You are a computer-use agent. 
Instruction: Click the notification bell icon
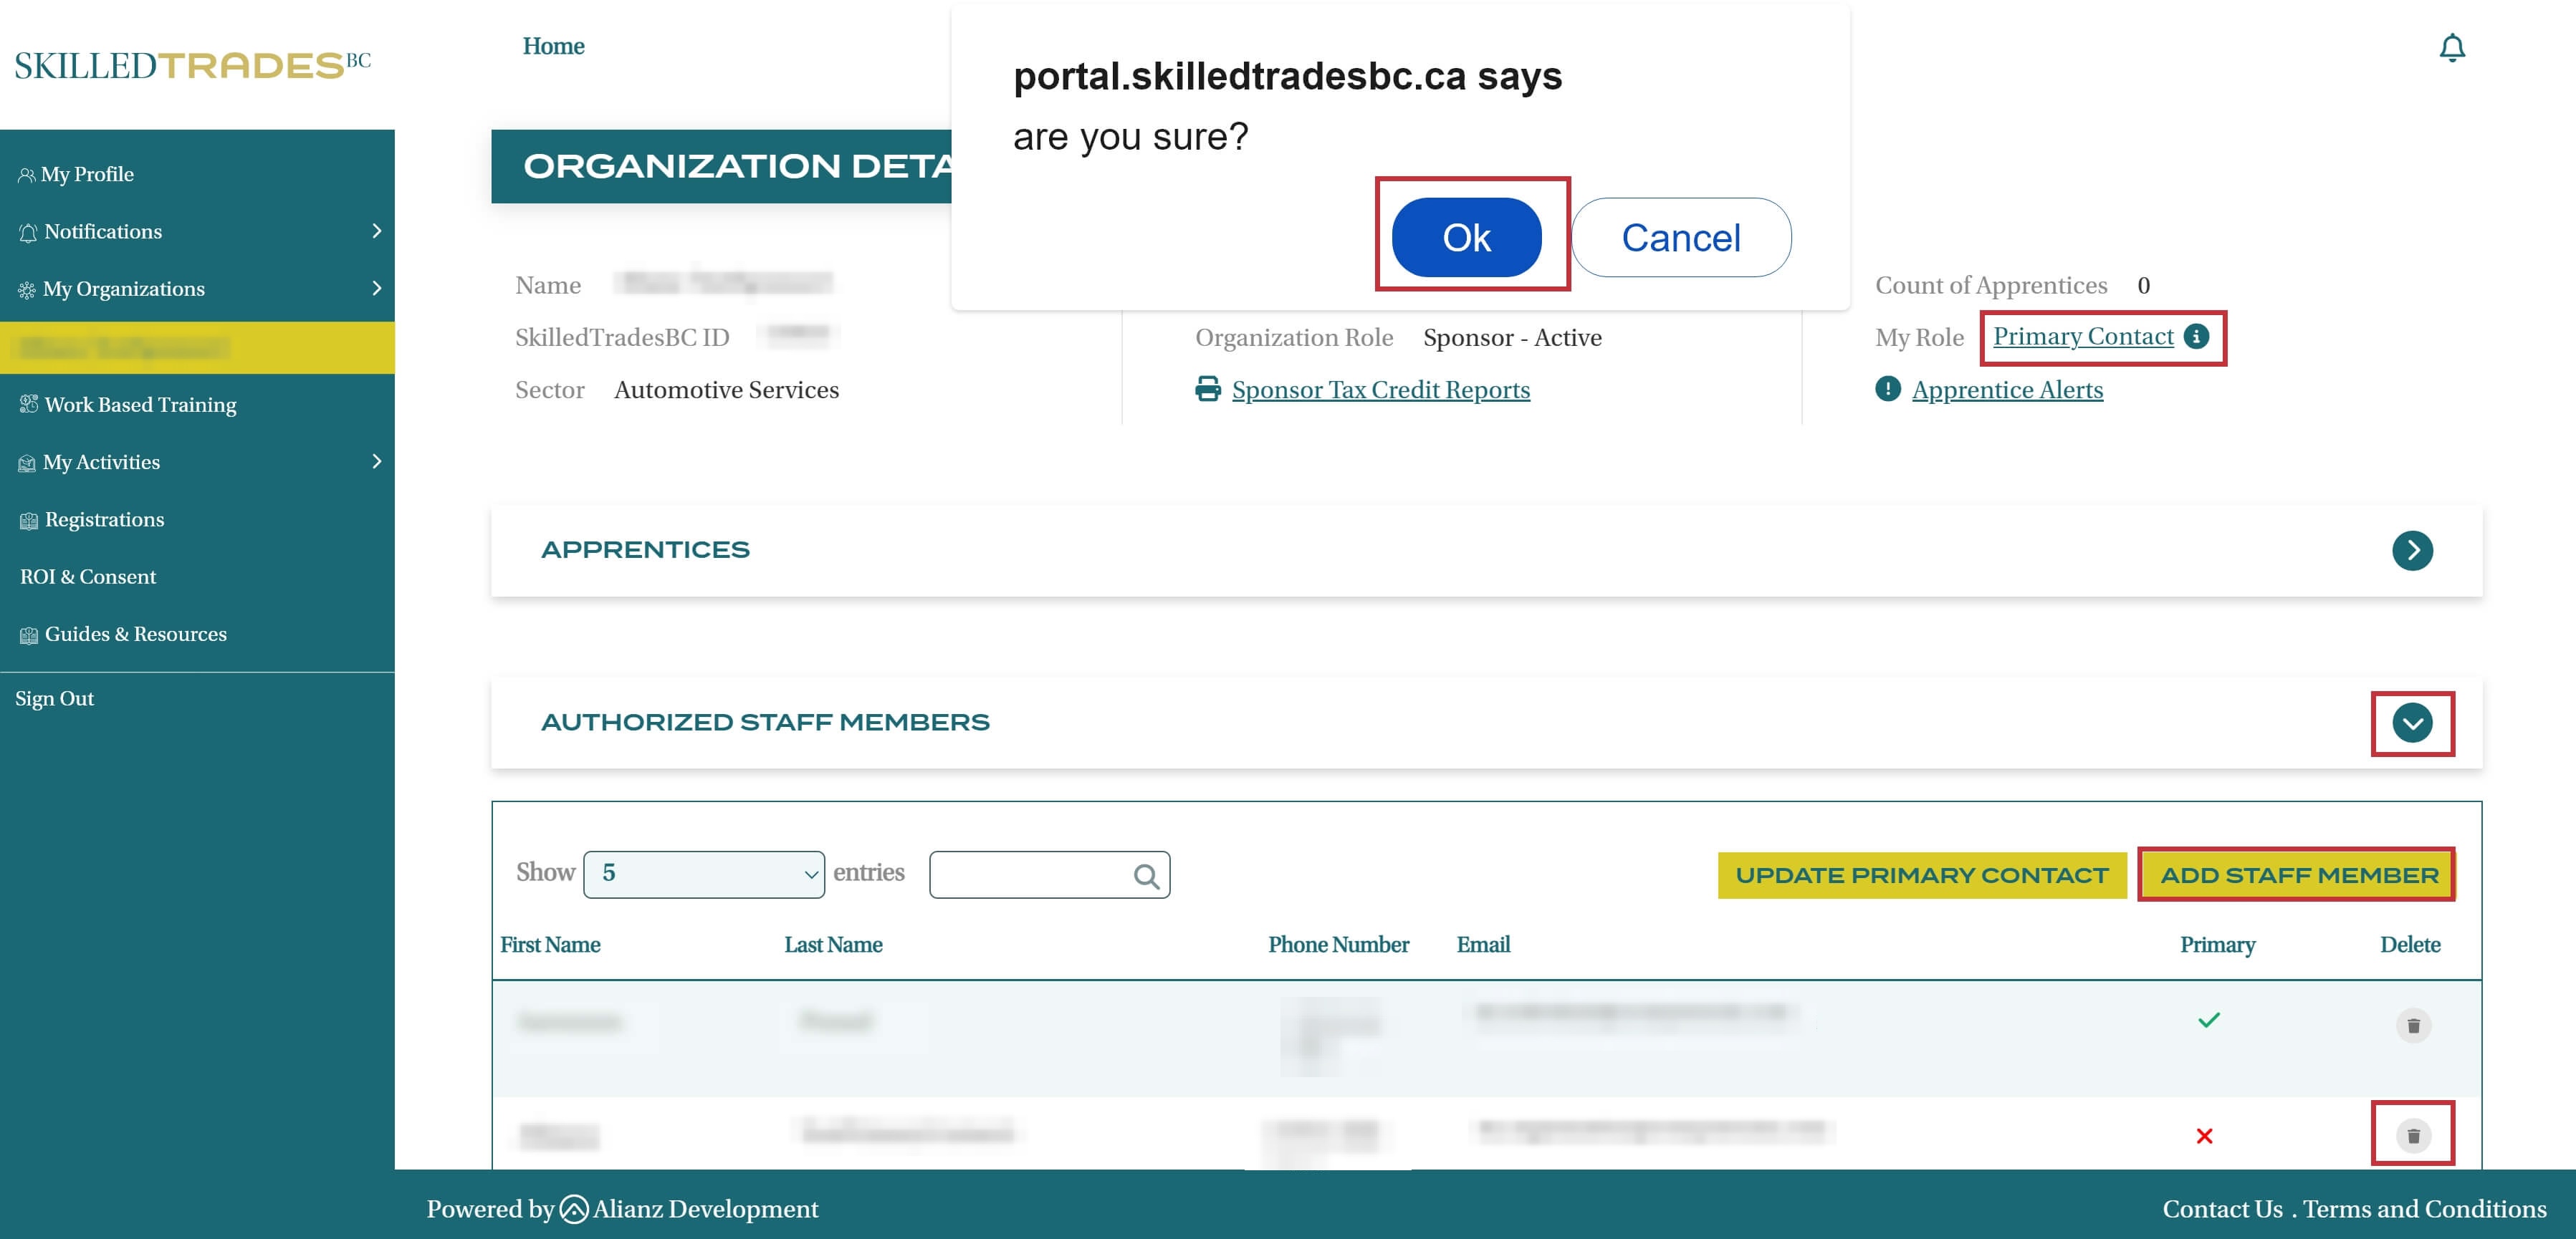coord(2451,47)
